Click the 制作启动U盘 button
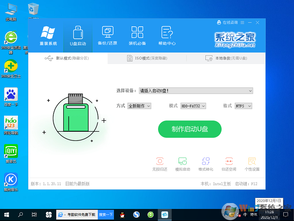This screenshot has height=221, width=294. (190, 129)
